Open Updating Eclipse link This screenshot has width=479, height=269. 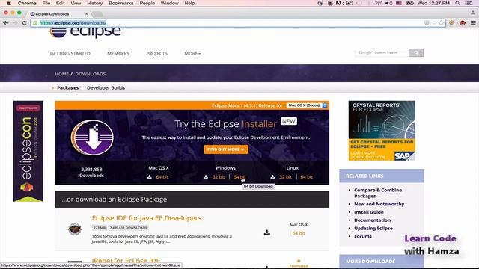tap(373, 228)
